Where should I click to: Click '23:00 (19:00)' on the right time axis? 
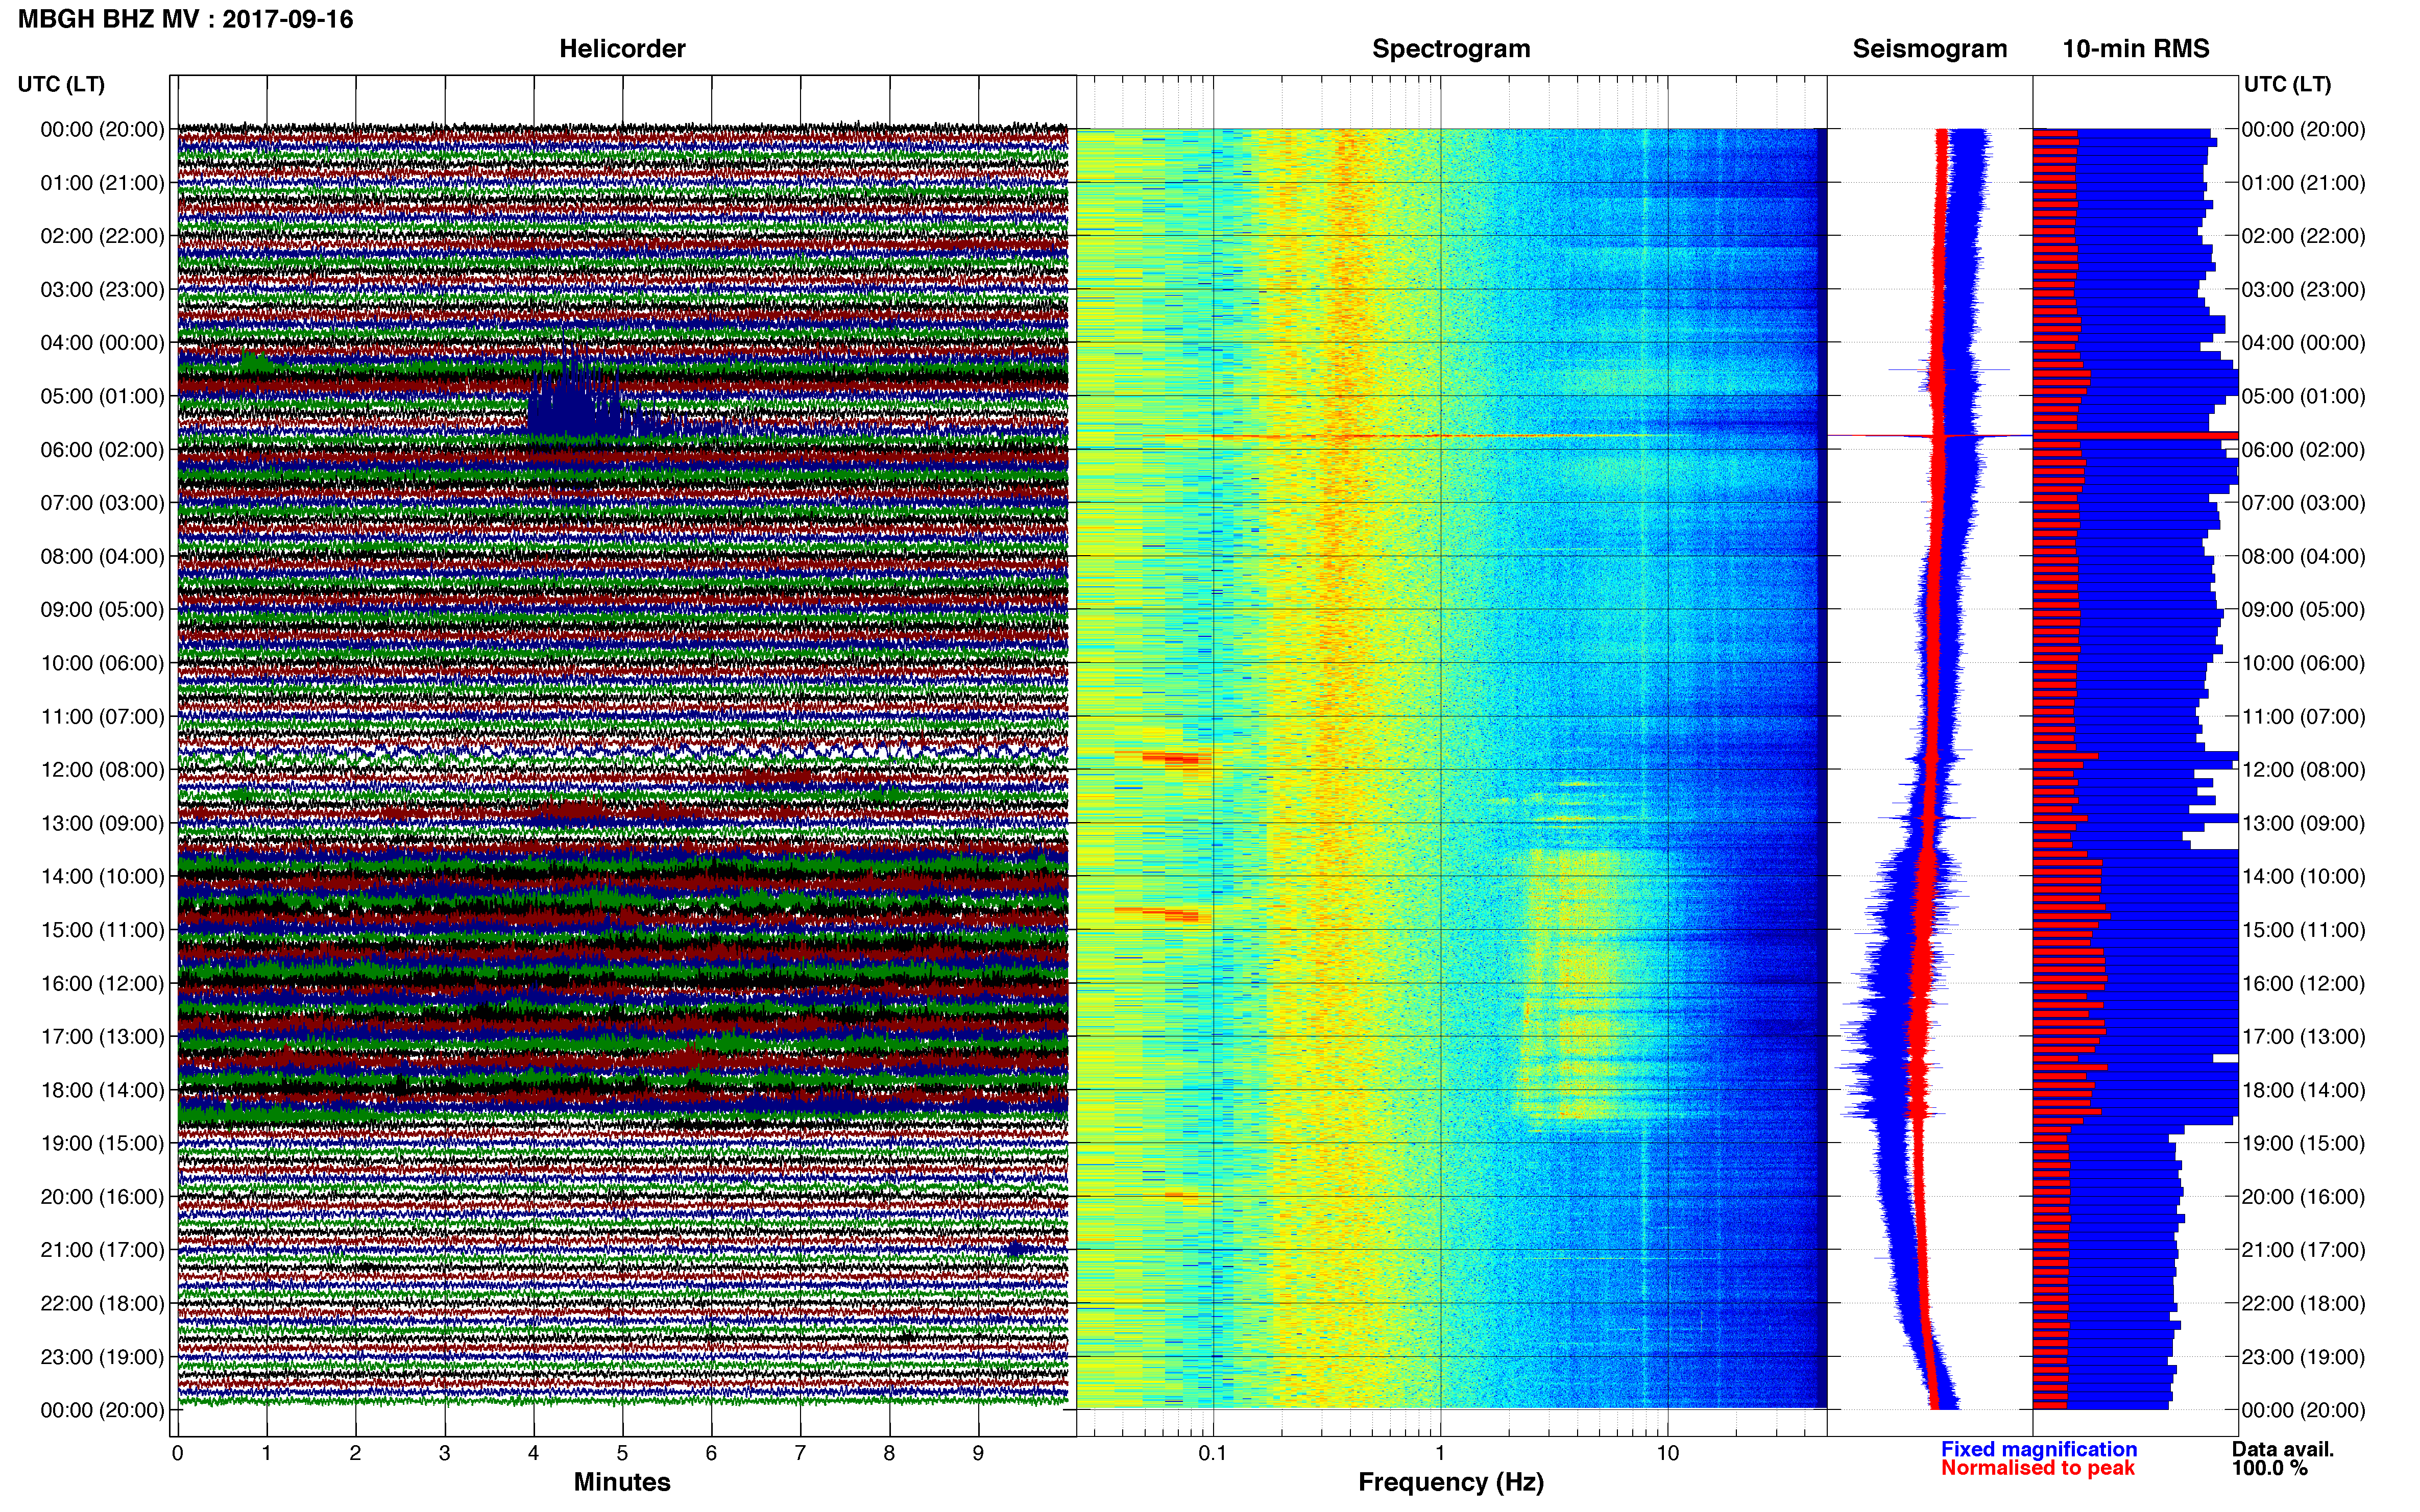(2303, 1357)
